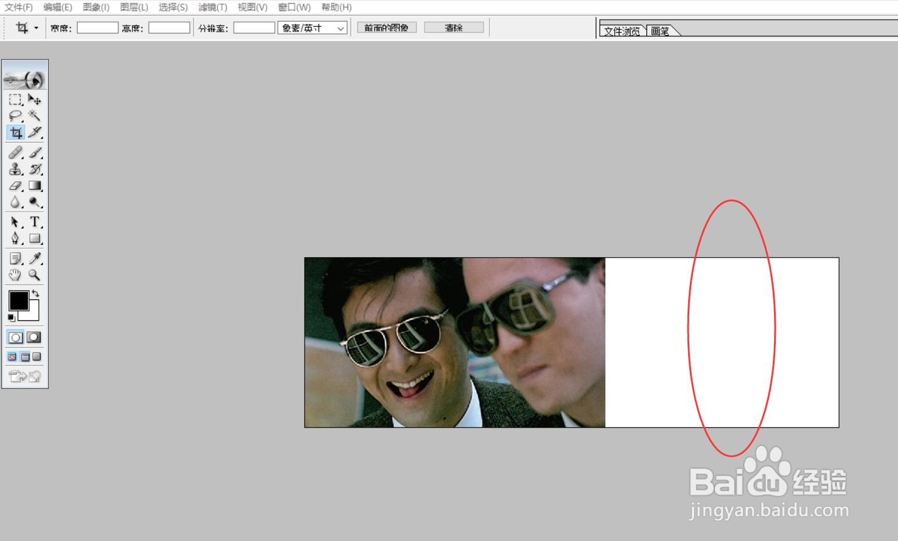Select the Pen tool
The height and width of the screenshot is (541, 898).
pos(16,239)
